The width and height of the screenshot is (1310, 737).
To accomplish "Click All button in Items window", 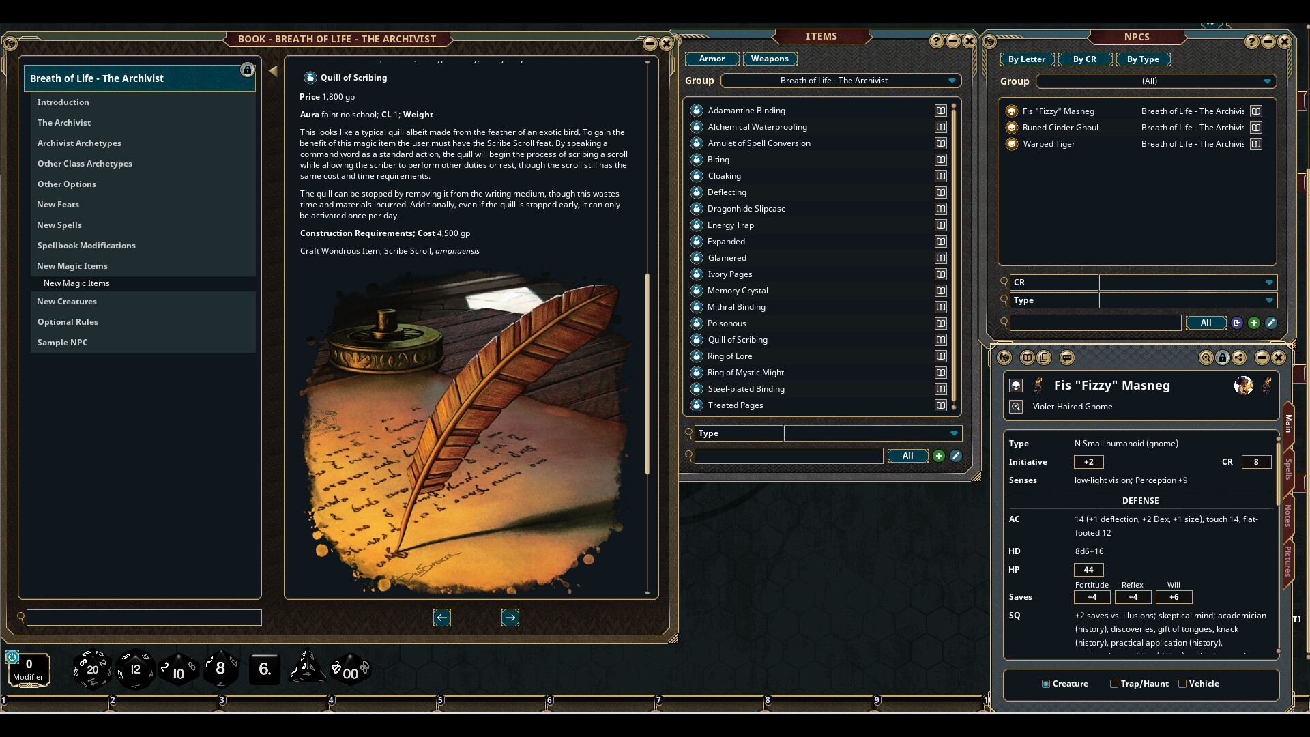I will click(907, 456).
